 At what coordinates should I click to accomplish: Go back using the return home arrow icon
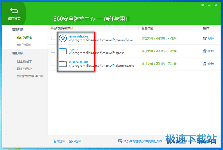tap(14, 11)
